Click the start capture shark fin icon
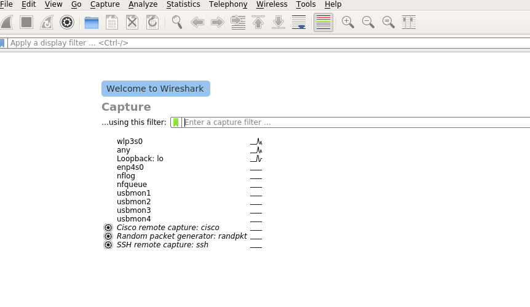The width and height of the screenshot is (530, 307). (x=6, y=23)
